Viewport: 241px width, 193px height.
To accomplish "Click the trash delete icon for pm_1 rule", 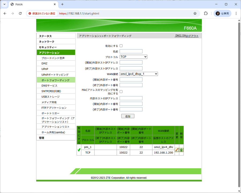I will tap(181, 150).
